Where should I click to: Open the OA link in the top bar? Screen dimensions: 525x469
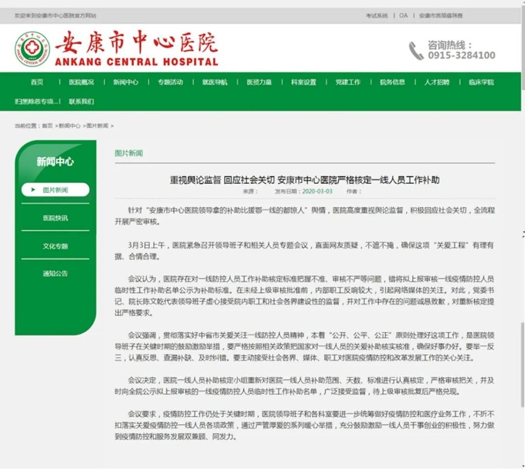404,15
